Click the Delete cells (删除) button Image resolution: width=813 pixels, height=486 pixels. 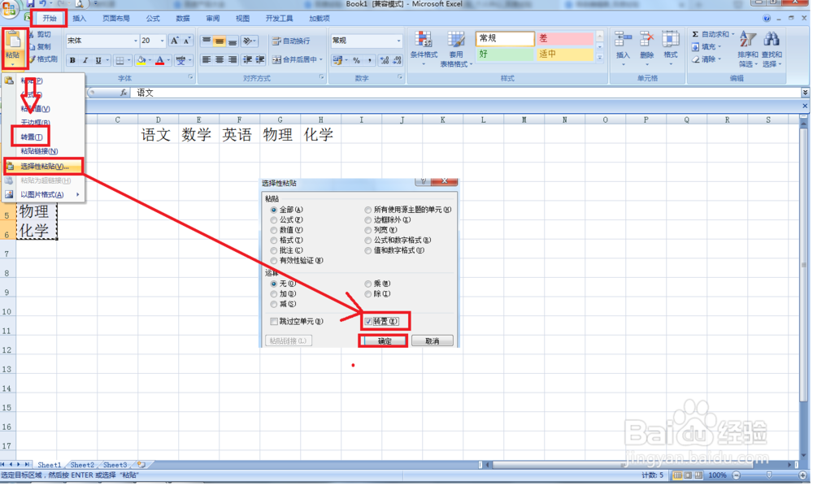(x=646, y=48)
